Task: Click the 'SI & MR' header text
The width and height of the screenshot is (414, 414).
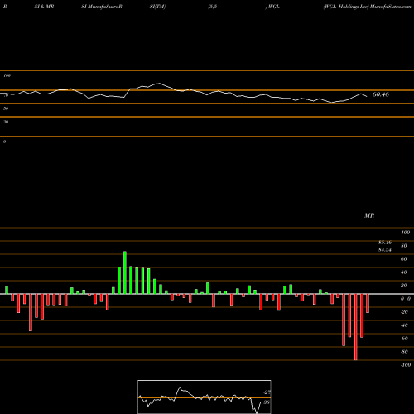Action: [44, 7]
